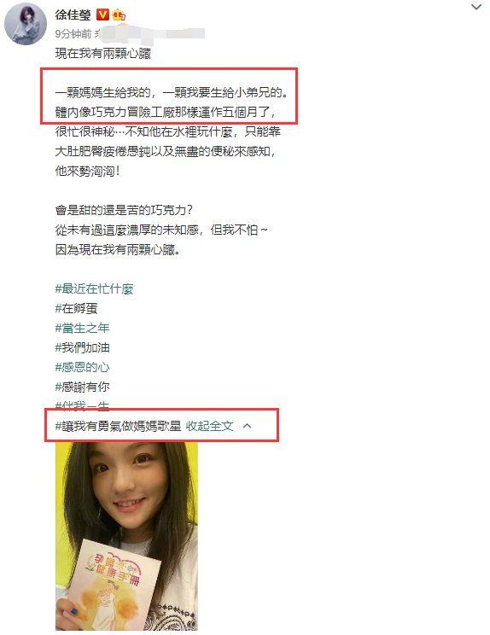The width and height of the screenshot is (490, 635).
Task: Click the up arrow beside 收起全文
Action: coord(247,426)
